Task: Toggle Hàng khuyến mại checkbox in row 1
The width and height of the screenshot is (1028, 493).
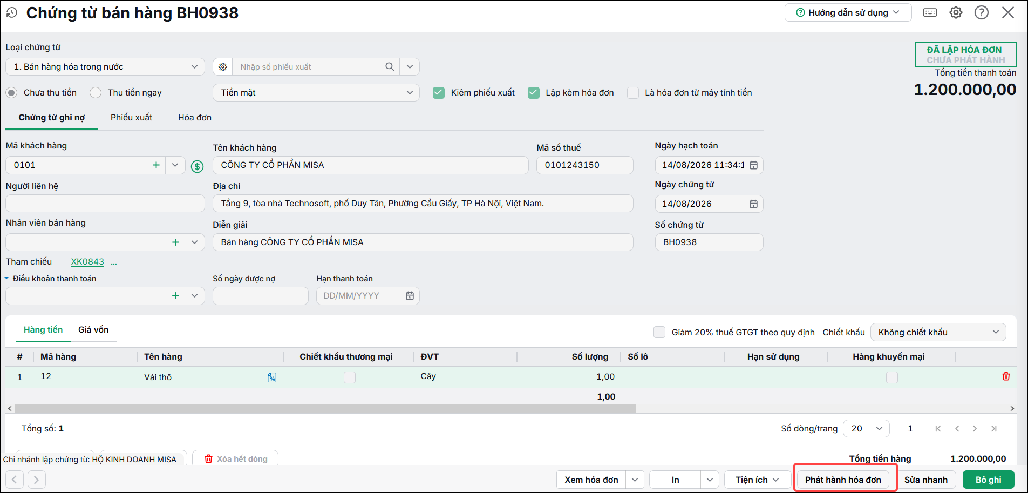Action: 892,377
